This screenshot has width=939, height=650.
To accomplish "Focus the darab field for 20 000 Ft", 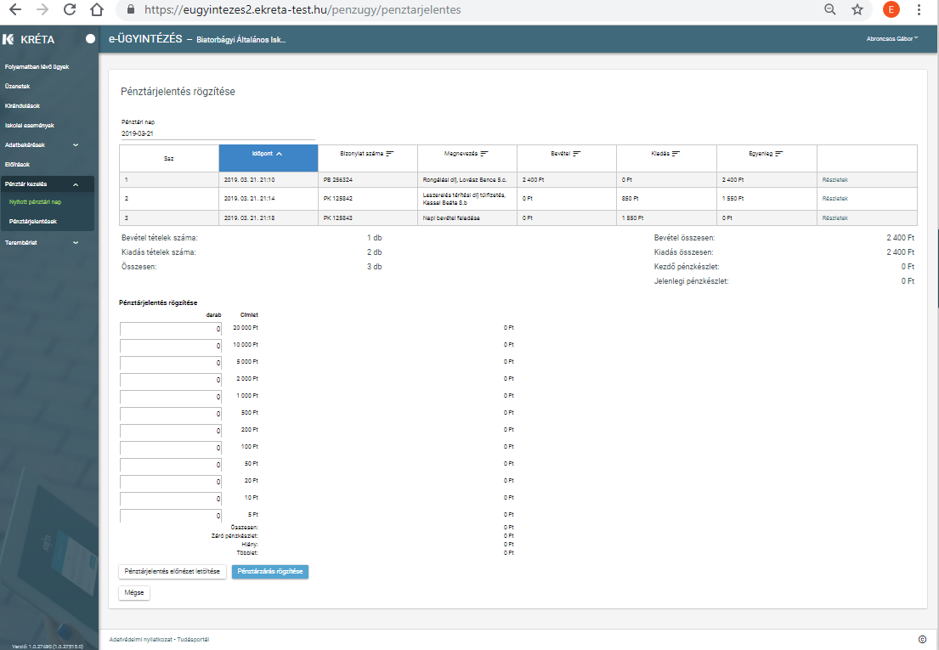I will click(x=171, y=329).
